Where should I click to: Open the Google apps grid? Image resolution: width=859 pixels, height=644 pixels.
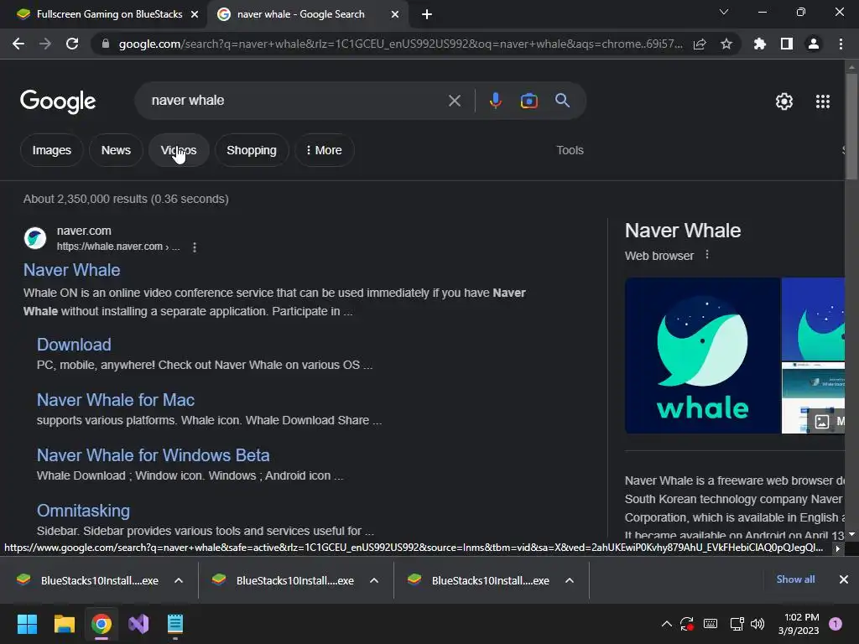coord(823,101)
